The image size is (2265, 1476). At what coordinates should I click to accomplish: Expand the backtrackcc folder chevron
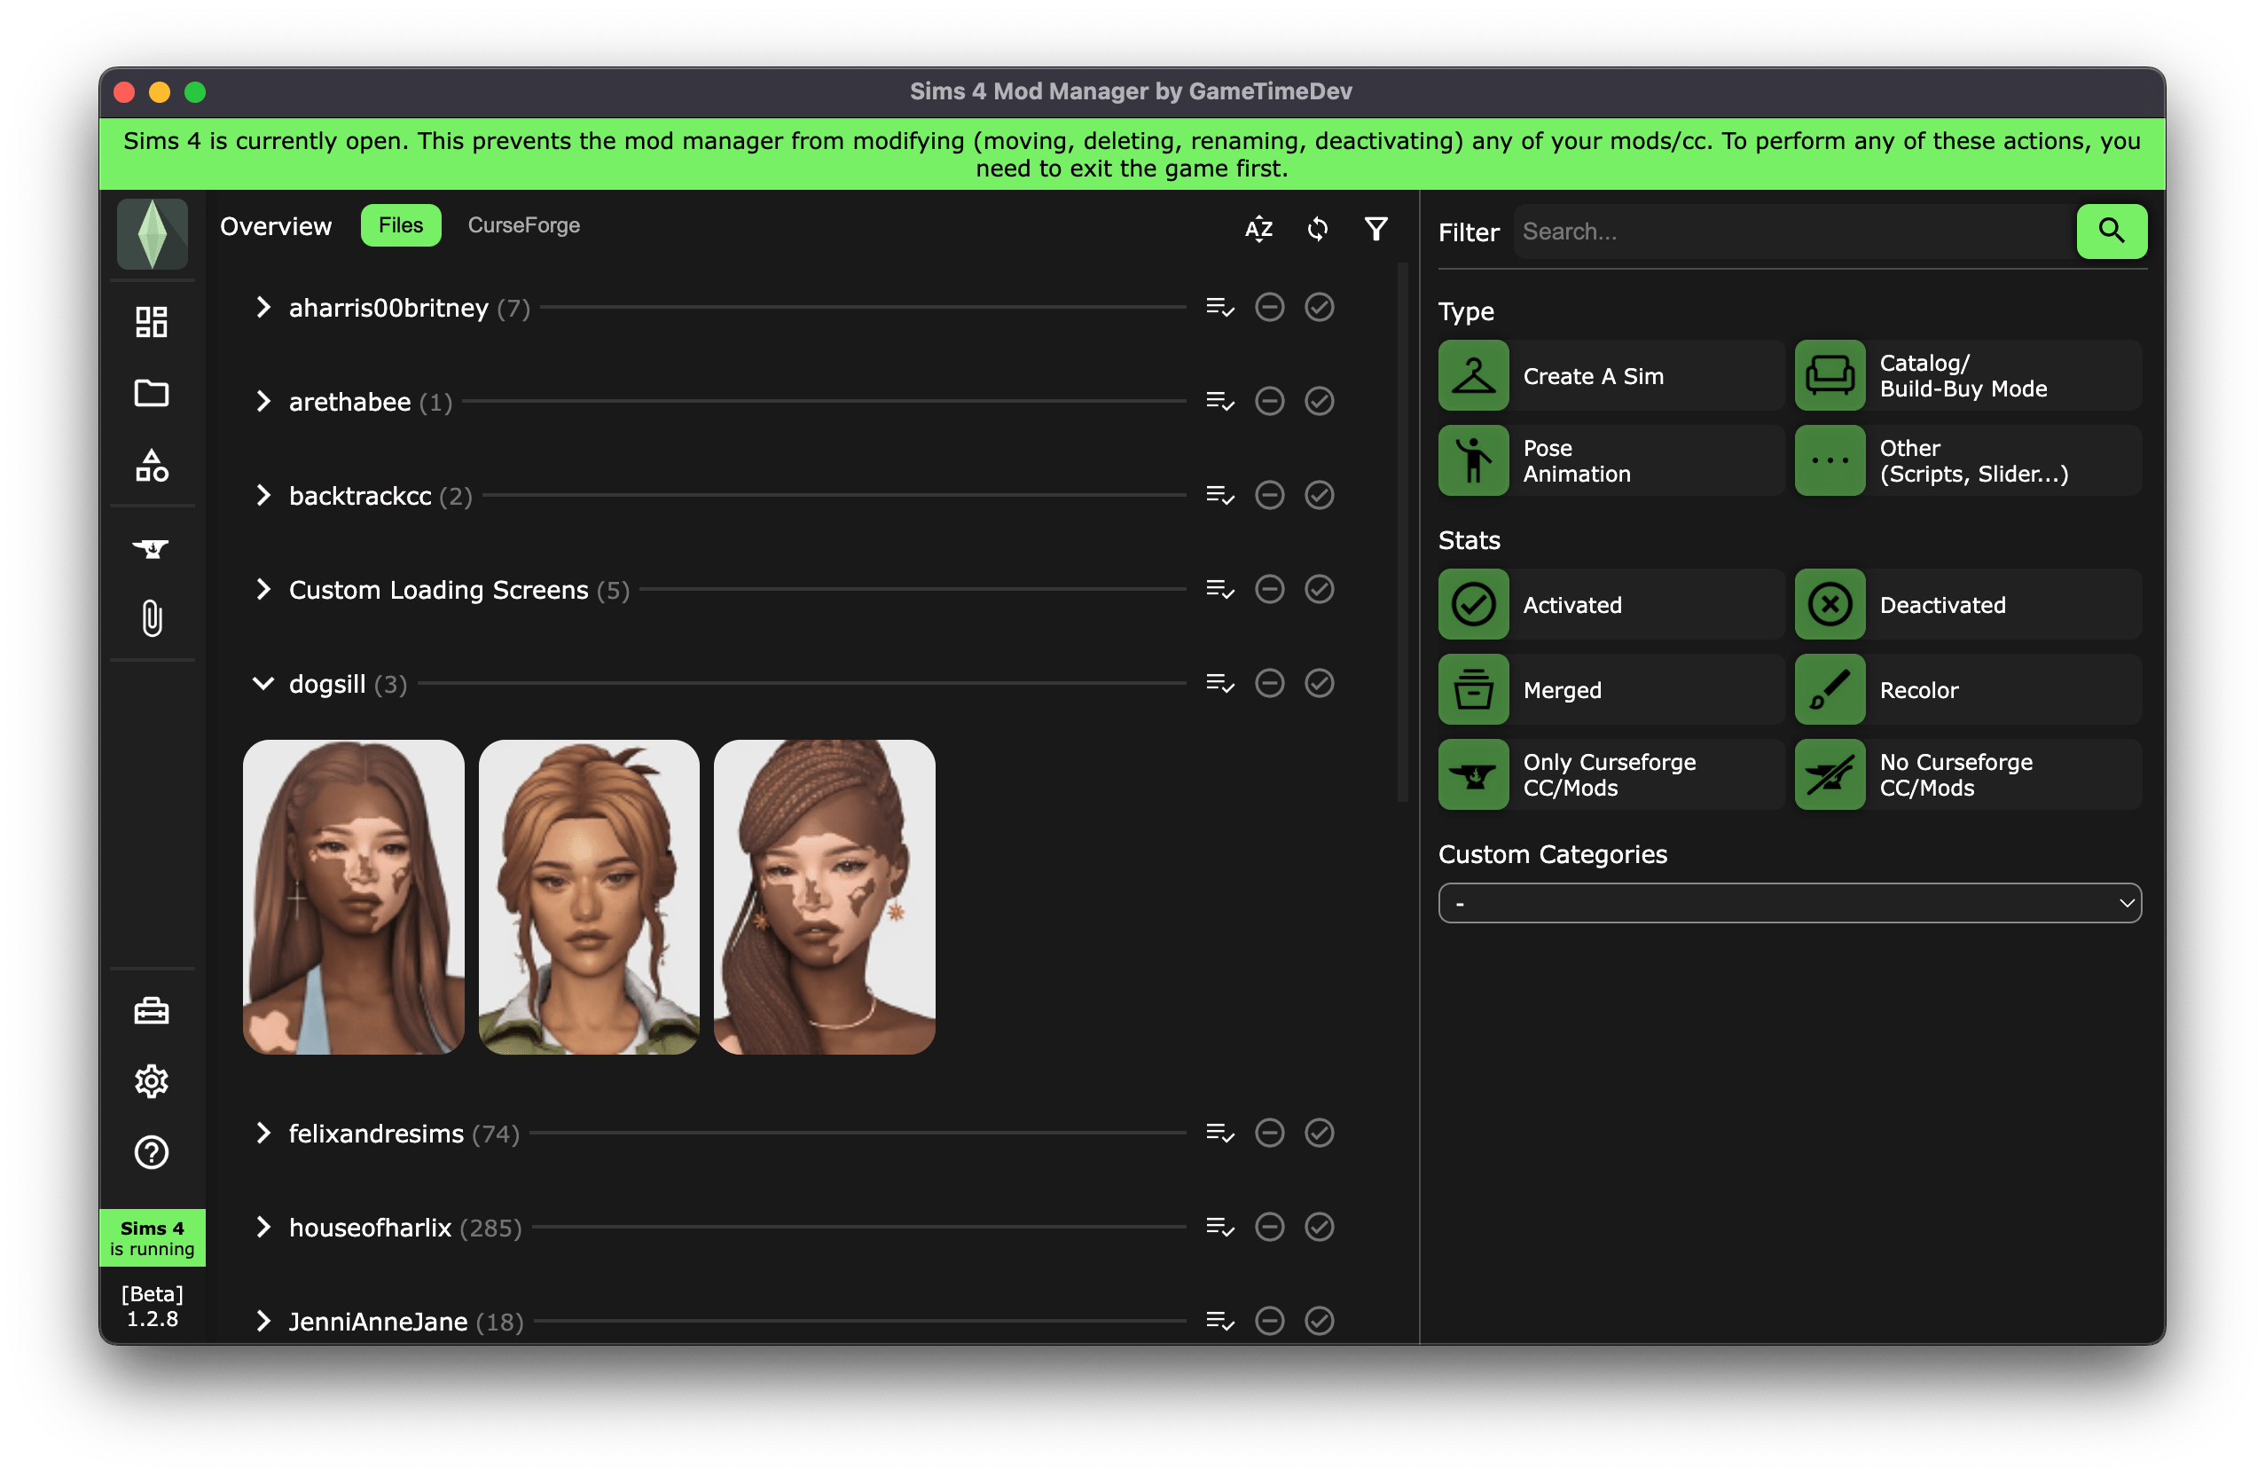pos(263,496)
